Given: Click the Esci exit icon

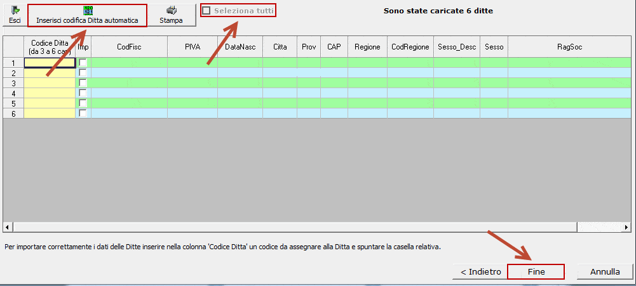Looking at the screenshot, I should pos(15,11).
